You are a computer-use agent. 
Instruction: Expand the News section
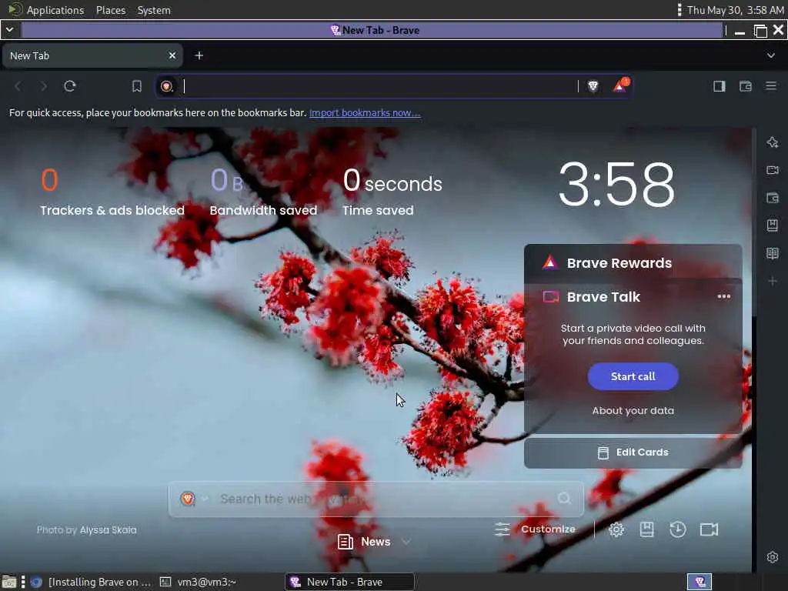coord(375,542)
